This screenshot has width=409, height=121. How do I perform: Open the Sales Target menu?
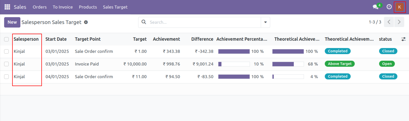pos(115,7)
